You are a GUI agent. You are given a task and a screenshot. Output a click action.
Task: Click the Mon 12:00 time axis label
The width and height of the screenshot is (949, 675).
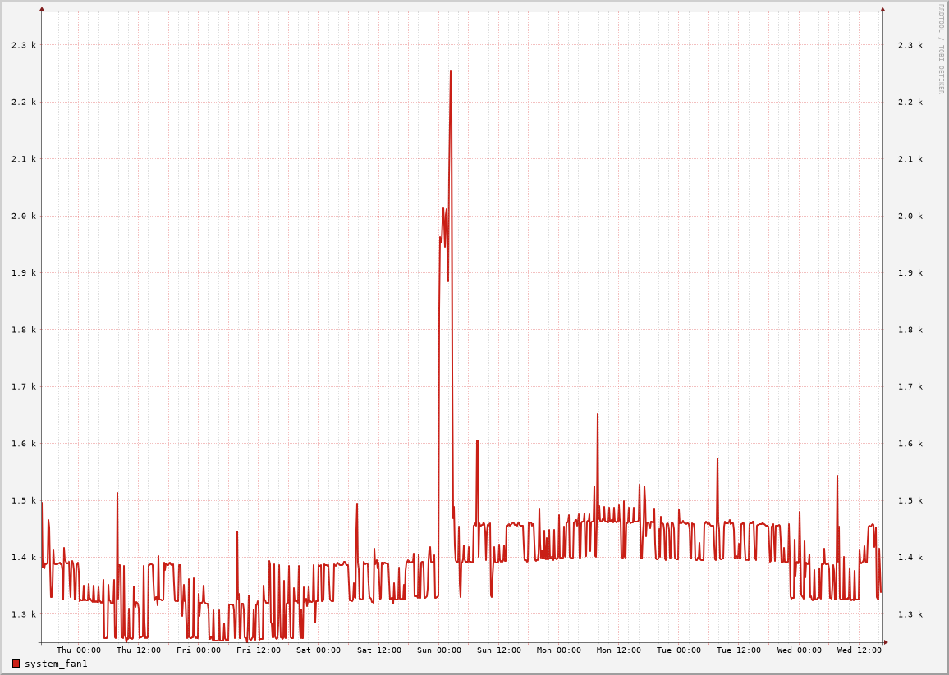tap(619, 650)
